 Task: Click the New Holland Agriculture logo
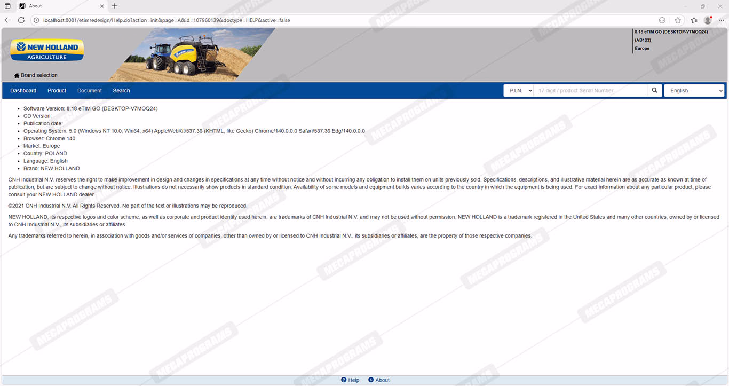(x=47, y=50)
